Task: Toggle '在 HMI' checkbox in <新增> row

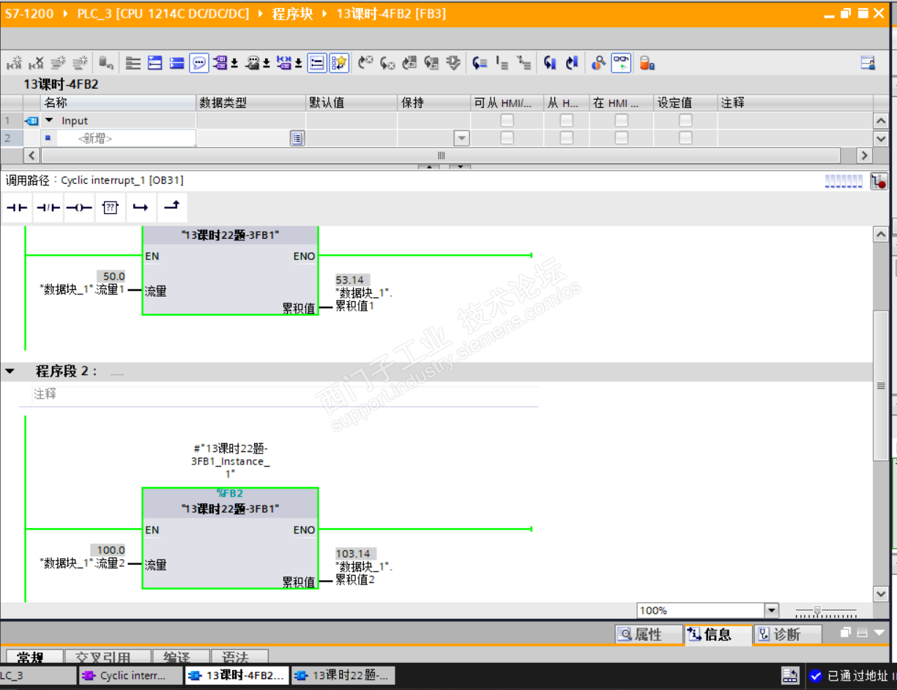Action: (x=621, y=138)
